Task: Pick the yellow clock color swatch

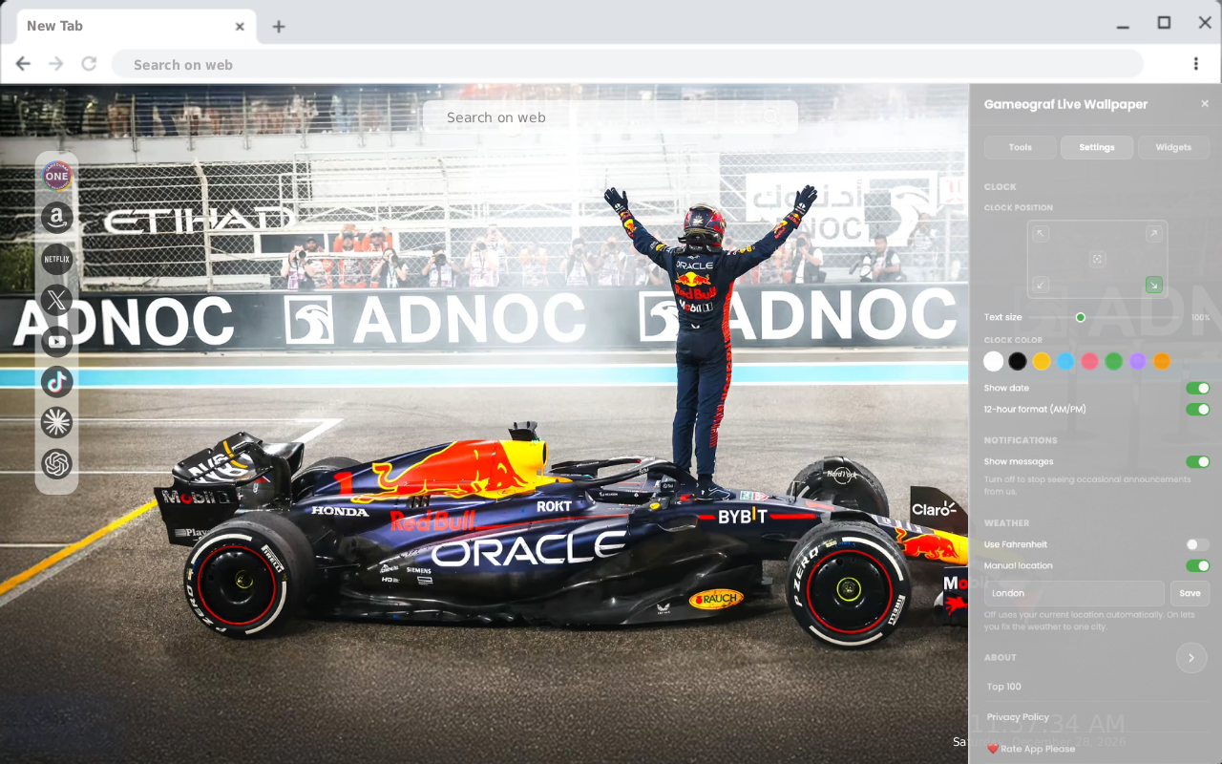Action: (x=1042, y=361)
